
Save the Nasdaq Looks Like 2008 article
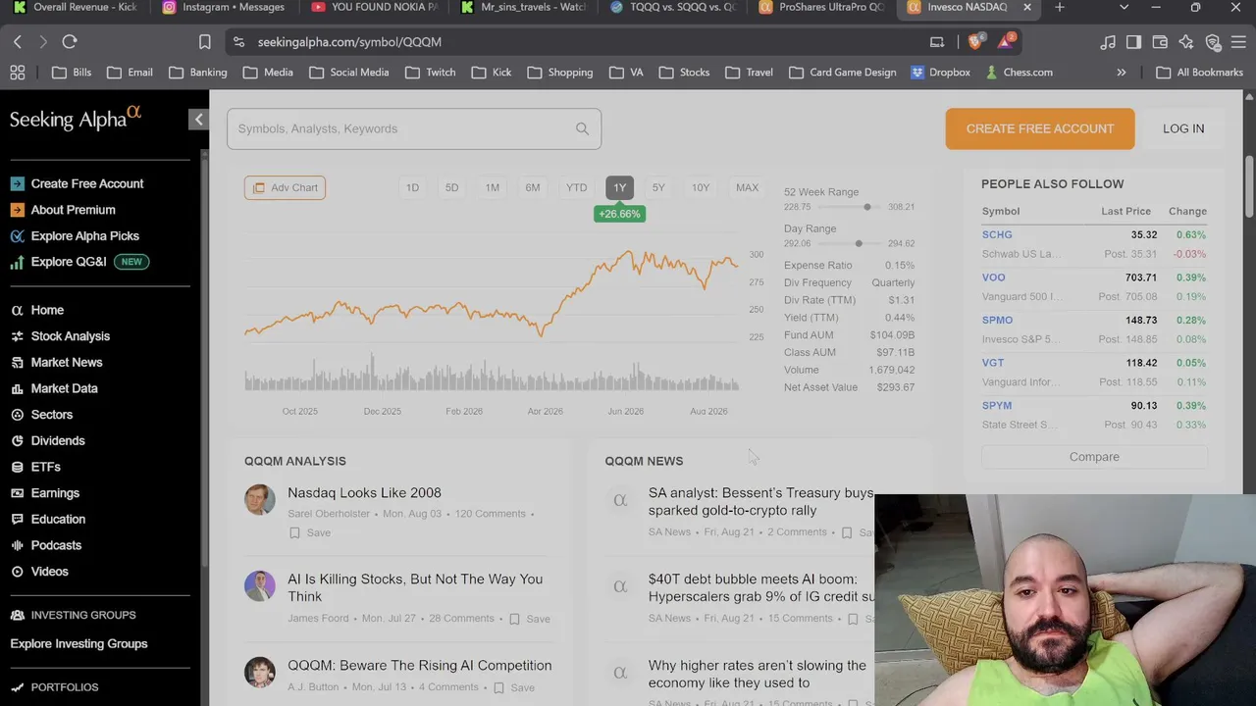[309, 532]
